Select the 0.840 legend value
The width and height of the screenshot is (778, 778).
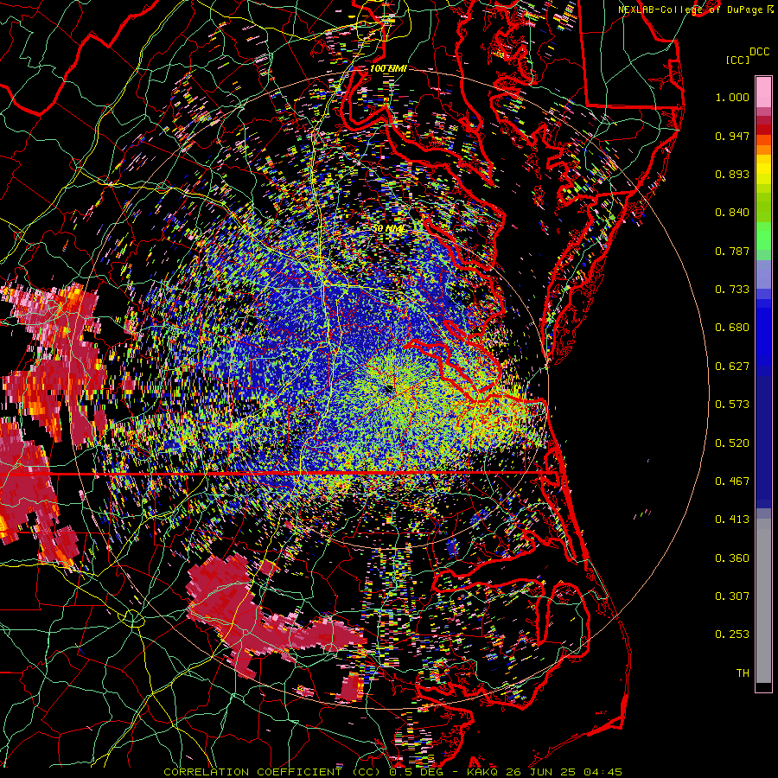click(x=732, y=213)
